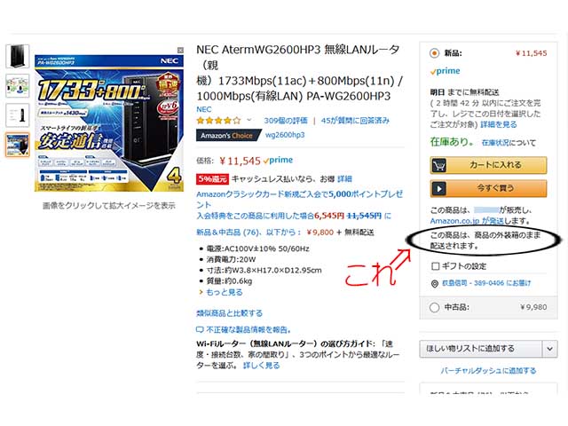Open the 309個の評価 reviews link

click(286, 121)
